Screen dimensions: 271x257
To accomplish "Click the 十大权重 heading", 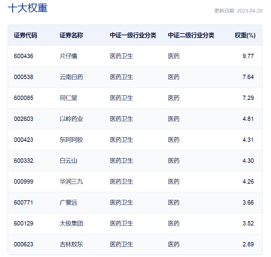I will (x=28, y=8).
